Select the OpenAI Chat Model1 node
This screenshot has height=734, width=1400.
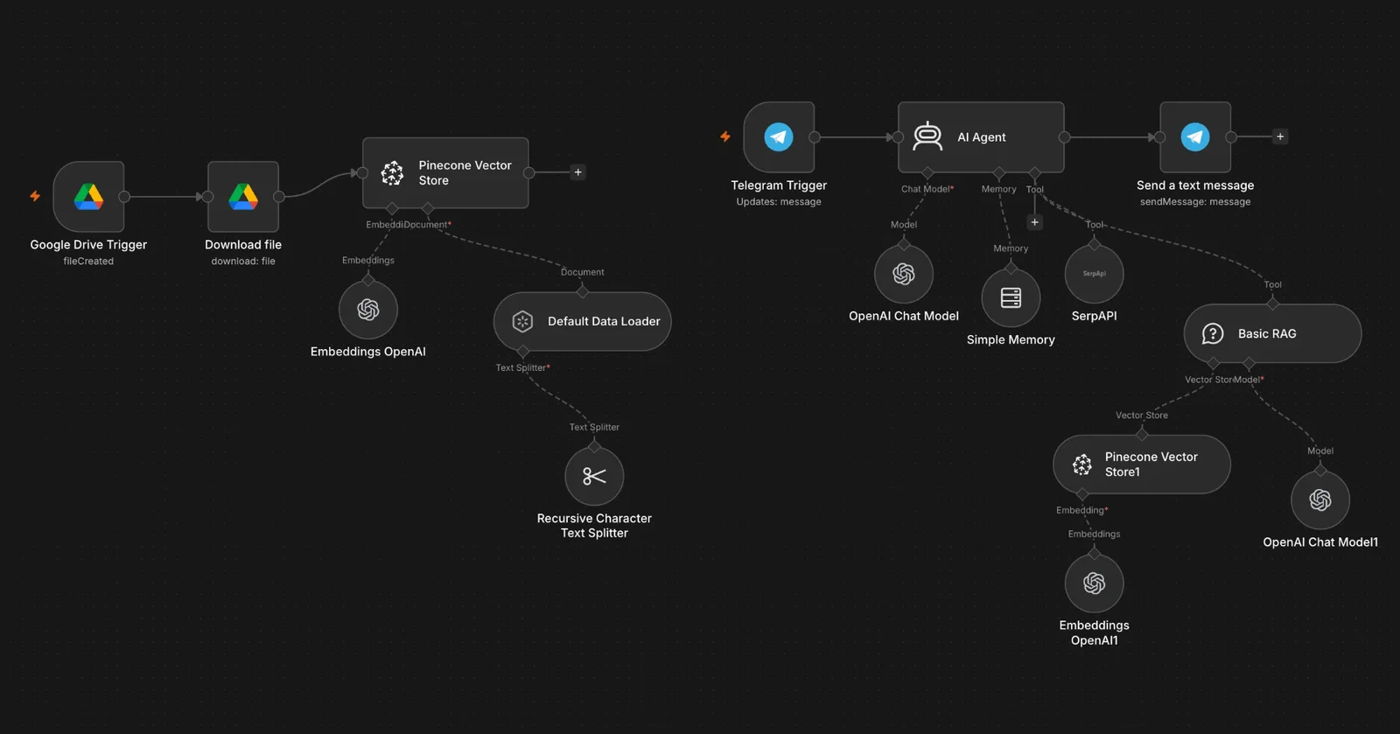click(1320, 500)
